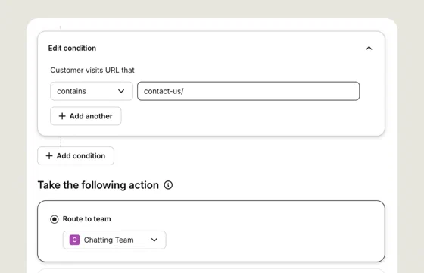424x273 pixels.
Task: Click the Add another button
Action: pyautogui.click(x=86, y=116)
